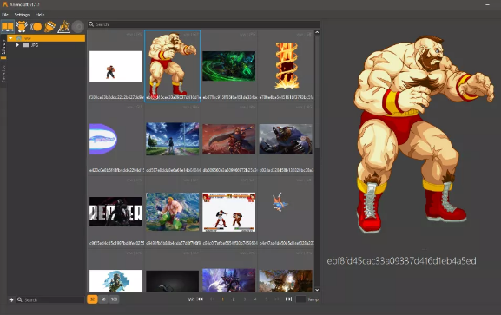Expand the JPG folder in the tree
The image size is (501, 315).
coord(17,45)
